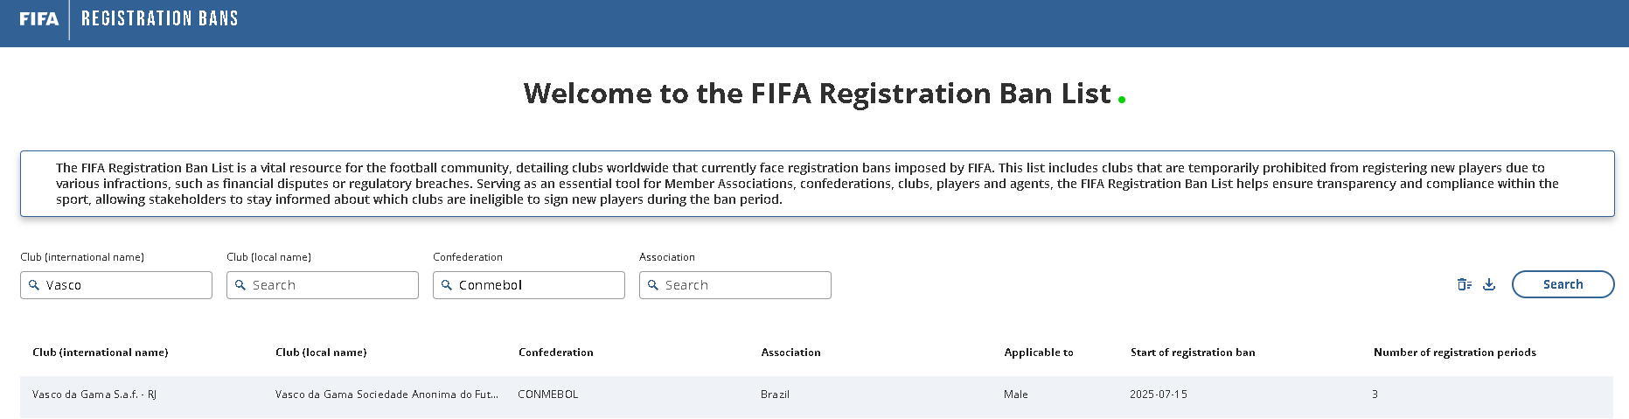This screenshot has height=419, width=1629.
Task: Open the Association search filter
Action: [x=735, y=285]
